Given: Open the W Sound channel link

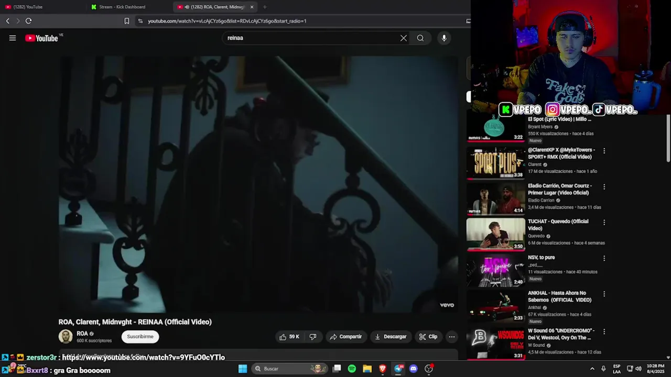Looking at the screenshot, I should (536, 346).
